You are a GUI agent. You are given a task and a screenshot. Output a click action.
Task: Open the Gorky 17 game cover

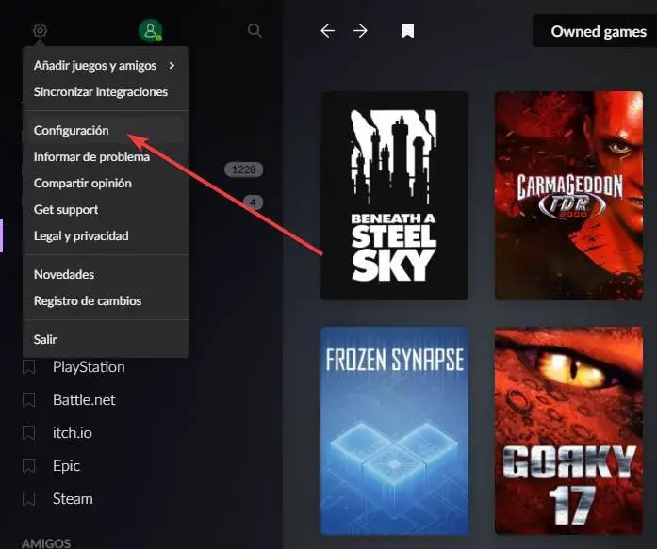pos(568,431)
